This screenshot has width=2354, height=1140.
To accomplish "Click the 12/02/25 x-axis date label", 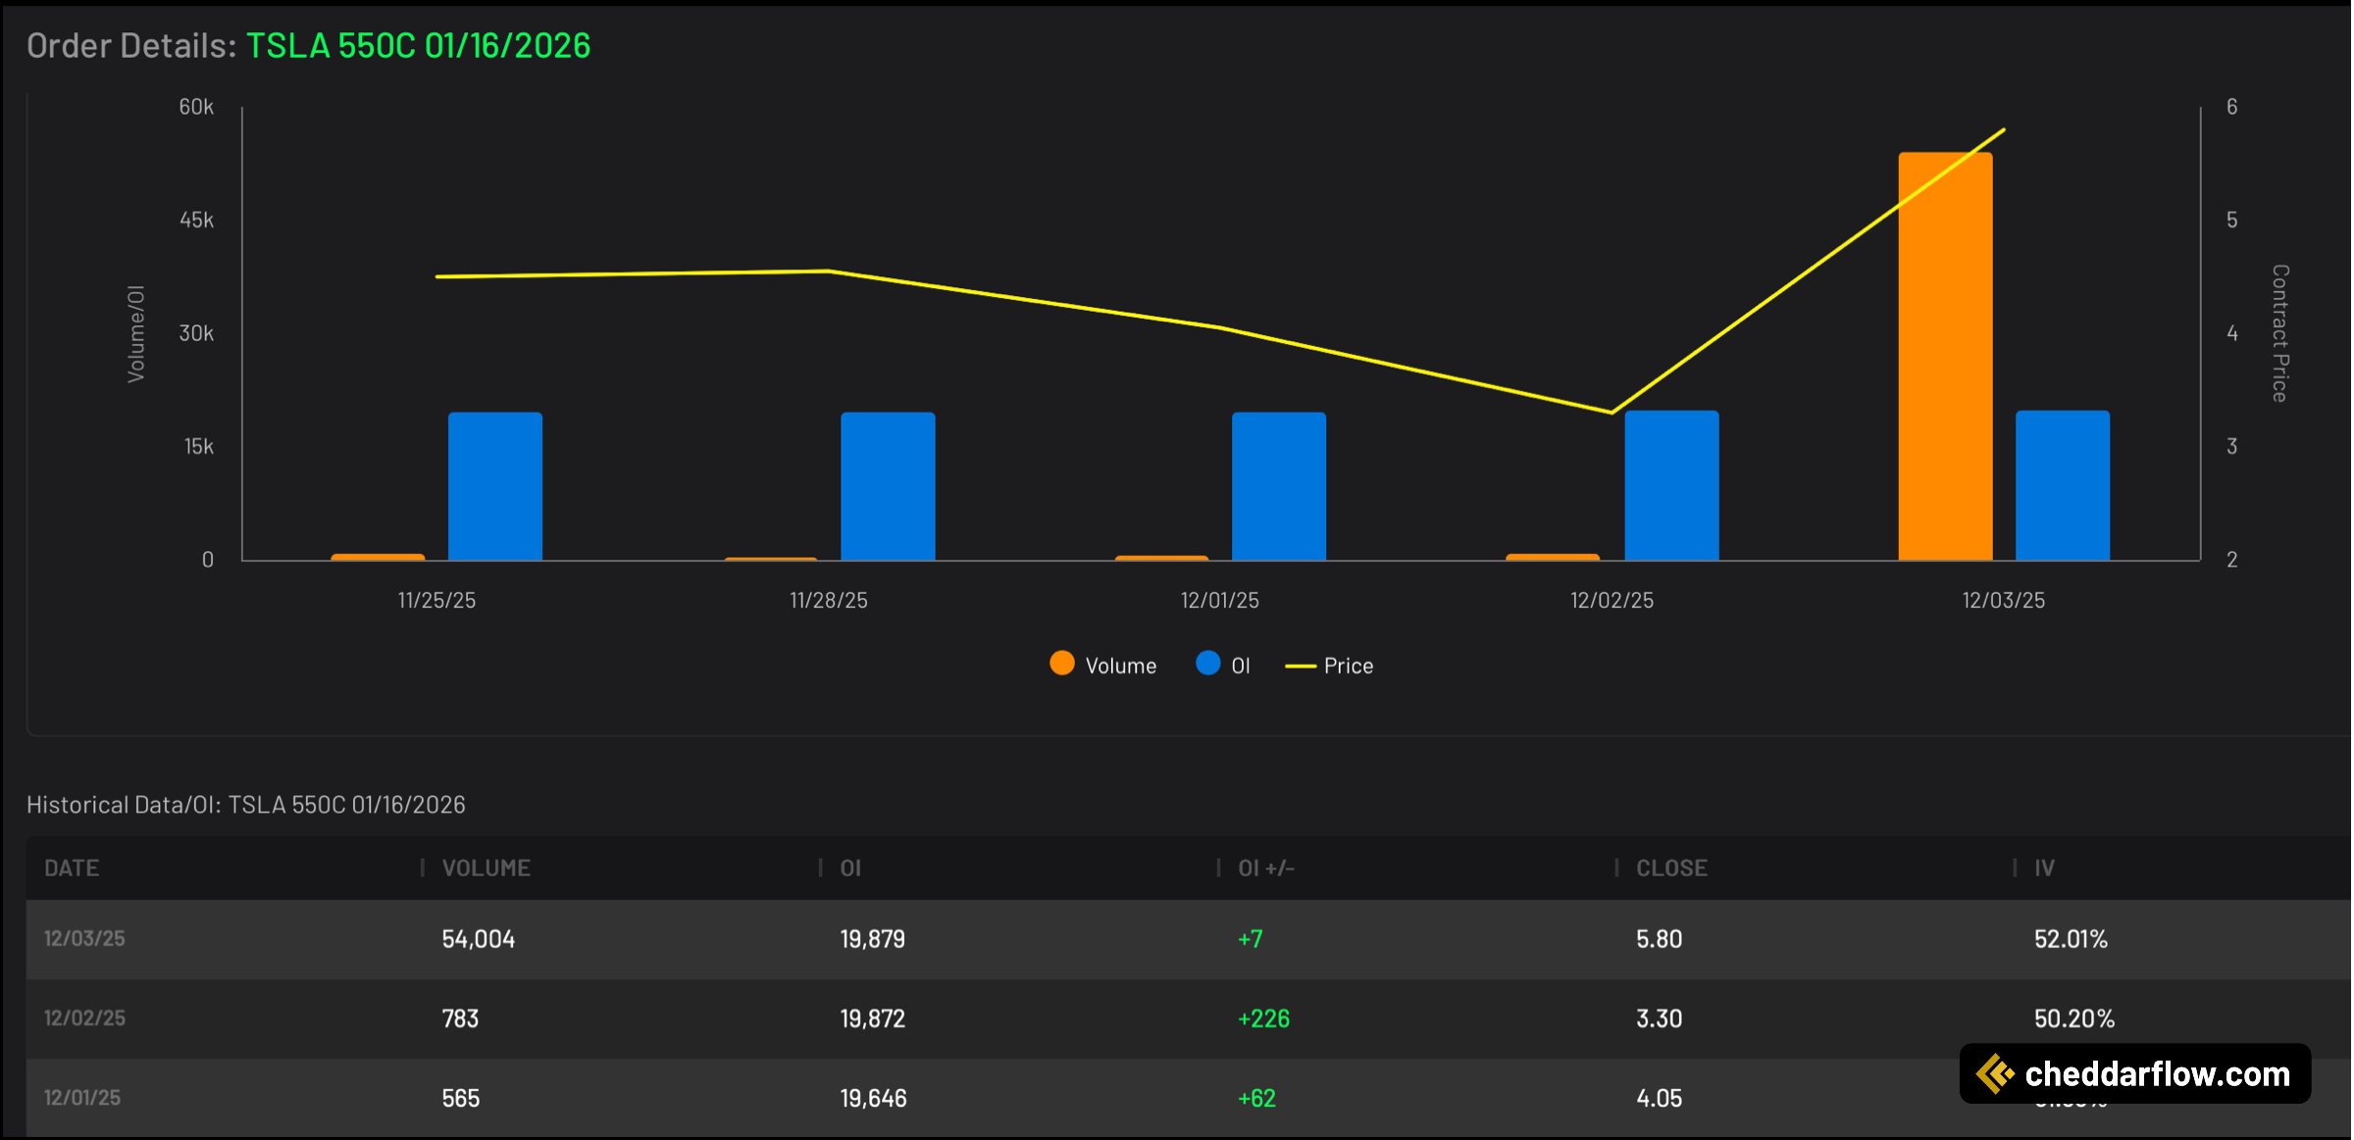I will click(x=1612, y=601).
